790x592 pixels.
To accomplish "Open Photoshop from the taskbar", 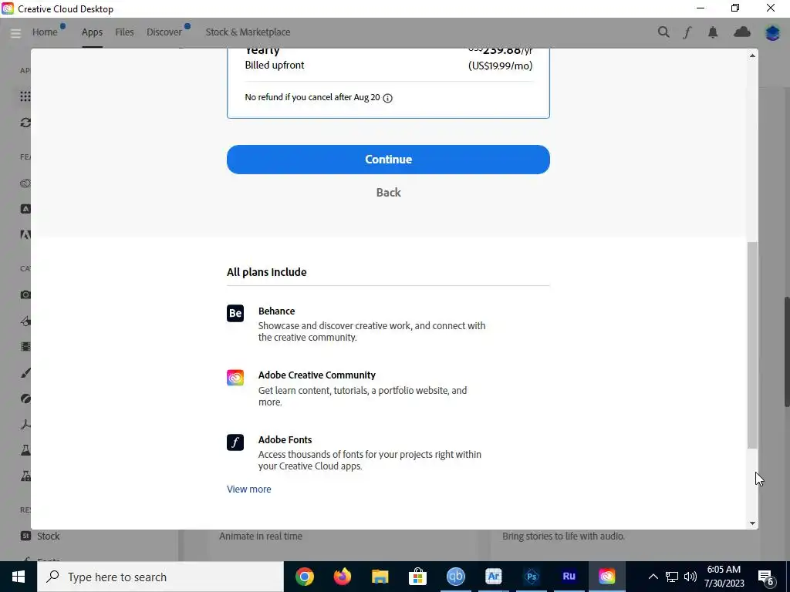I will tap(531, 577).
